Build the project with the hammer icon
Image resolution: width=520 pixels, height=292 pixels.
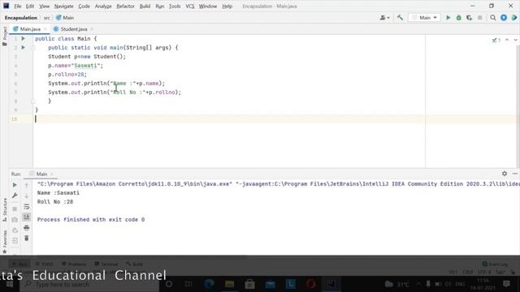(400, 18)
